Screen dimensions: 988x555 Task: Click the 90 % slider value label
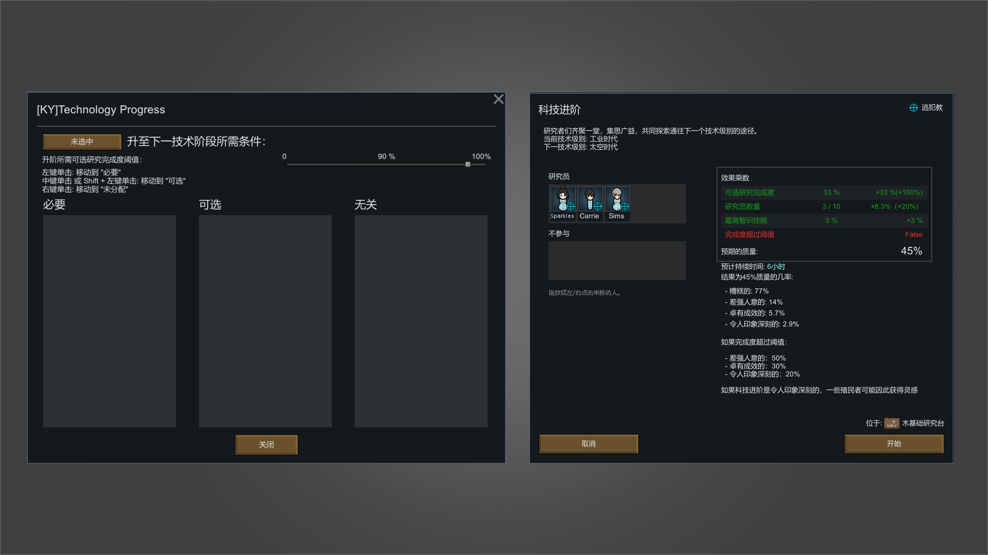pyautogui.click(x=386, y=156)
